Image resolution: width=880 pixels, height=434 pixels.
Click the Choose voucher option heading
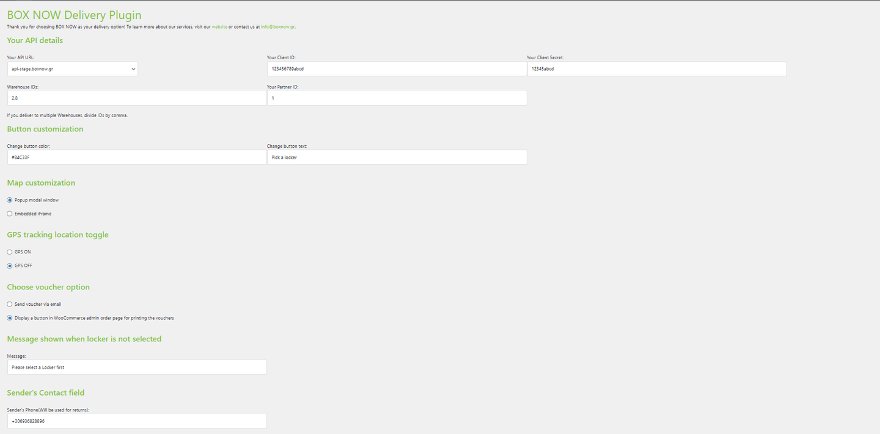tap(48, 287)
